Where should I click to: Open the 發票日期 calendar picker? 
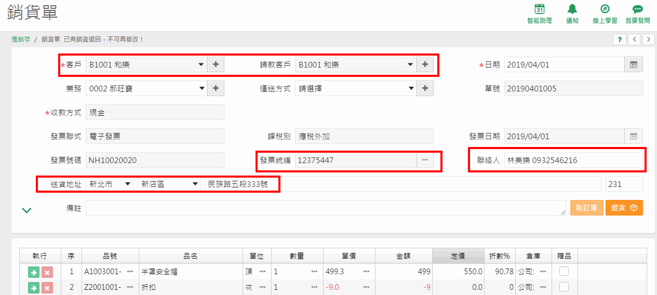point(634,137)
